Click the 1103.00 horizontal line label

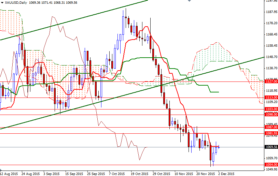click(x=271, y=109)
